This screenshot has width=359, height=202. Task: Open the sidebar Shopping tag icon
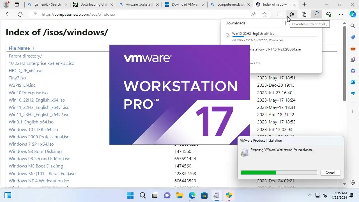353,37
